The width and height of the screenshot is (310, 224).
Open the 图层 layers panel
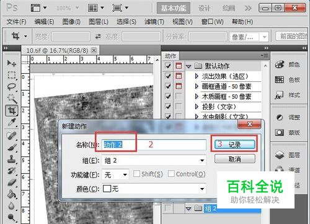click(288, 155)
